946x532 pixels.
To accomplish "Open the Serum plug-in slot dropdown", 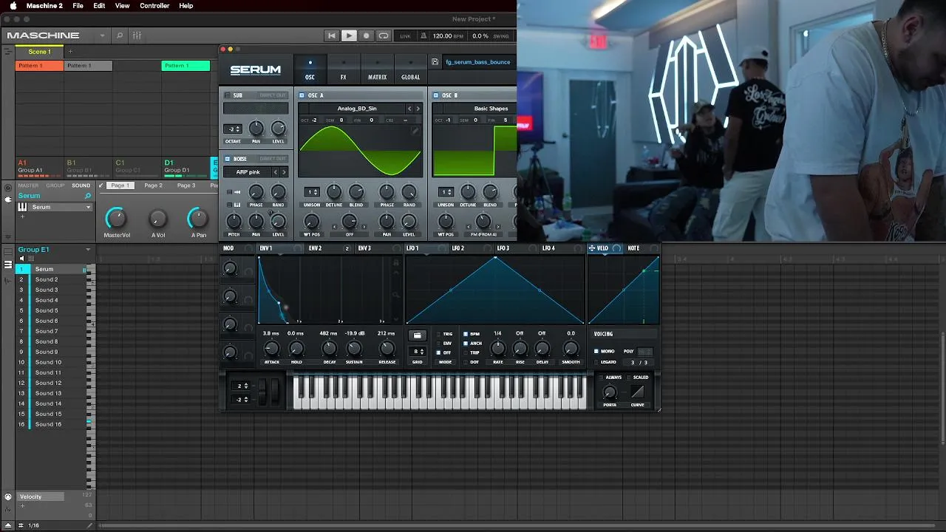I will tap(89, 207).
